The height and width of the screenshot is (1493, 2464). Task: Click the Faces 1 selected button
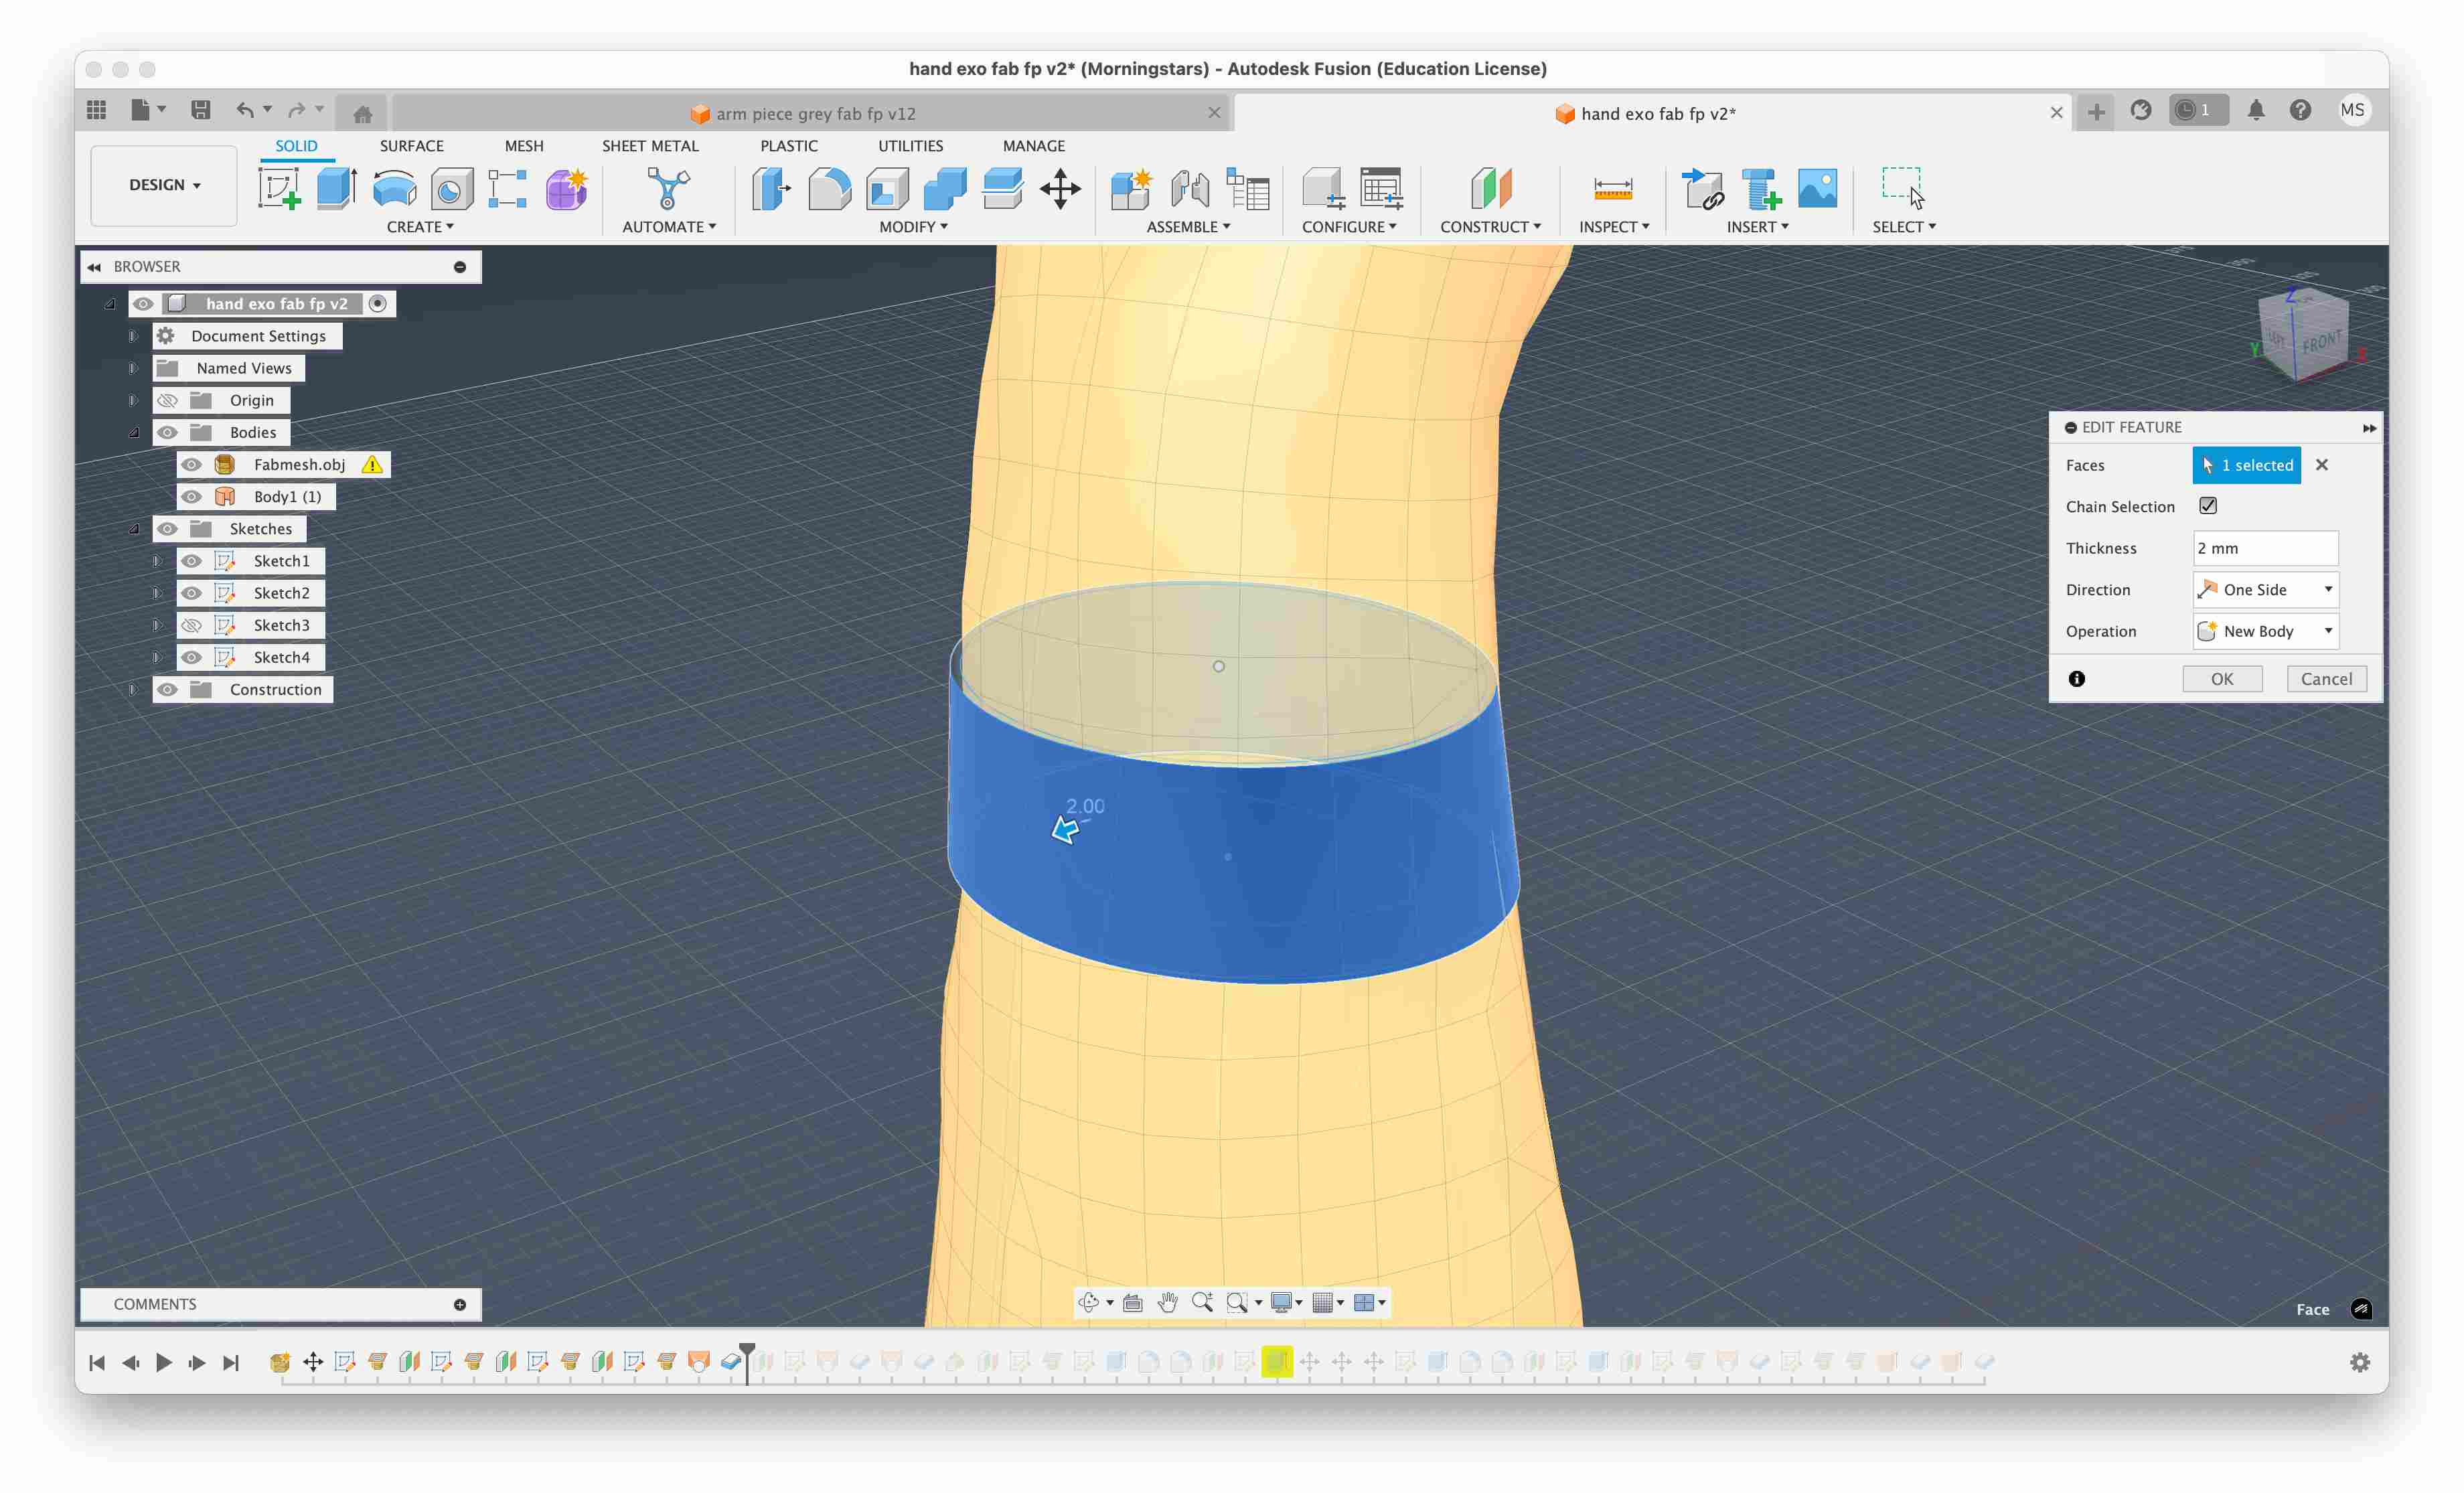click(2246, 465)
